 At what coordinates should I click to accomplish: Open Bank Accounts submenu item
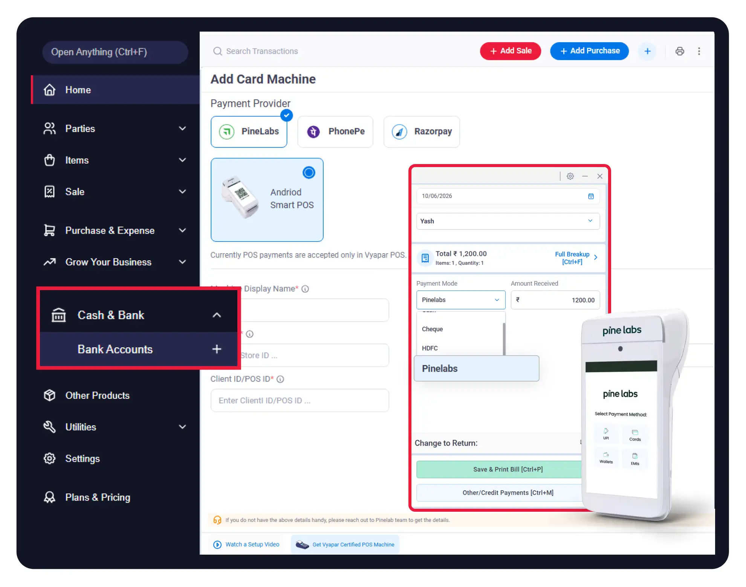coord(139,349)
